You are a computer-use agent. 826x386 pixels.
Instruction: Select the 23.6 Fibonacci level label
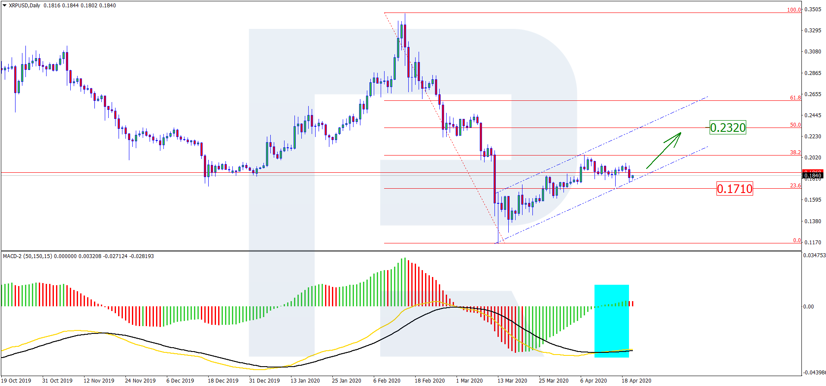[795, 186]
